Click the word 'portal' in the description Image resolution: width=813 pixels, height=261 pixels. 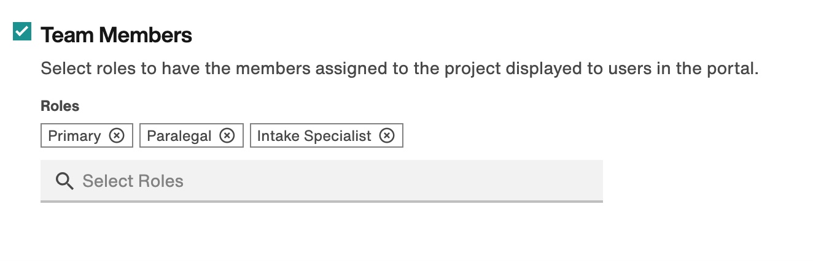coord(732,69)
